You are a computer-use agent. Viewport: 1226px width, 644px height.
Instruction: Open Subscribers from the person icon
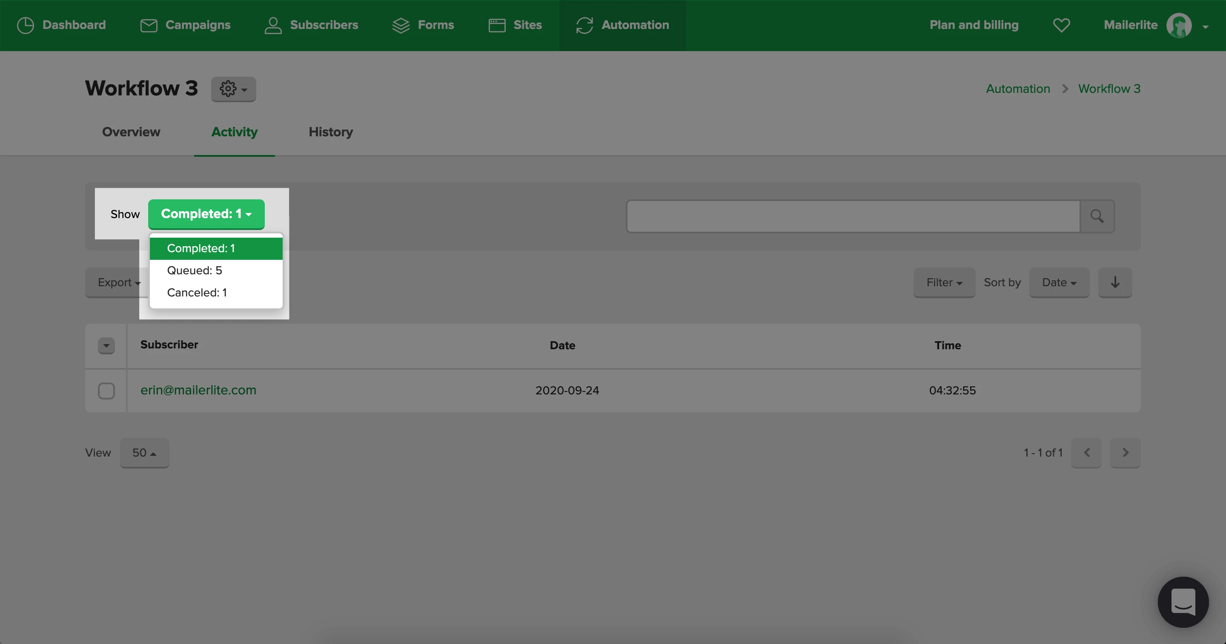[273, 25]
